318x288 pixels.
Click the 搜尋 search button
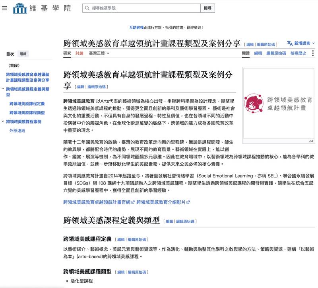pos(207,8)
